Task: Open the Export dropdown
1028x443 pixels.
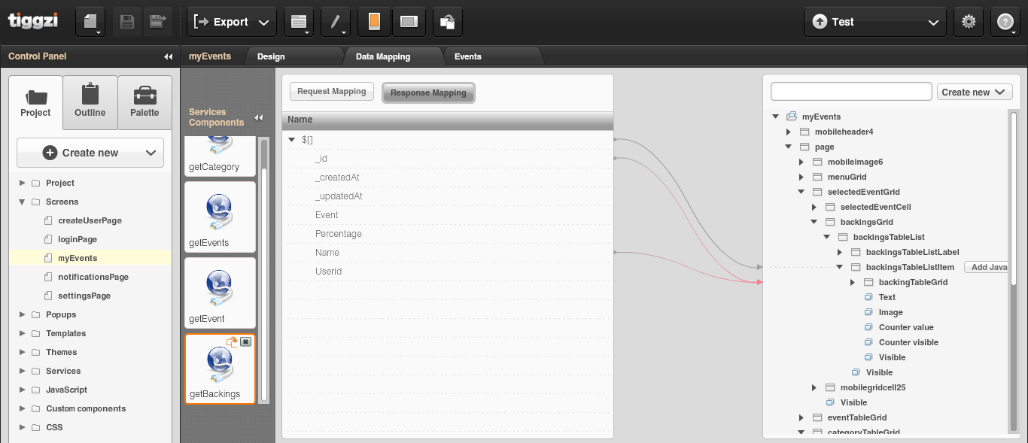Action: point(231,22)
